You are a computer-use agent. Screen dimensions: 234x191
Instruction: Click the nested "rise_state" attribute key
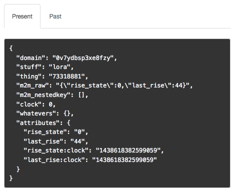tap(45, 132)
